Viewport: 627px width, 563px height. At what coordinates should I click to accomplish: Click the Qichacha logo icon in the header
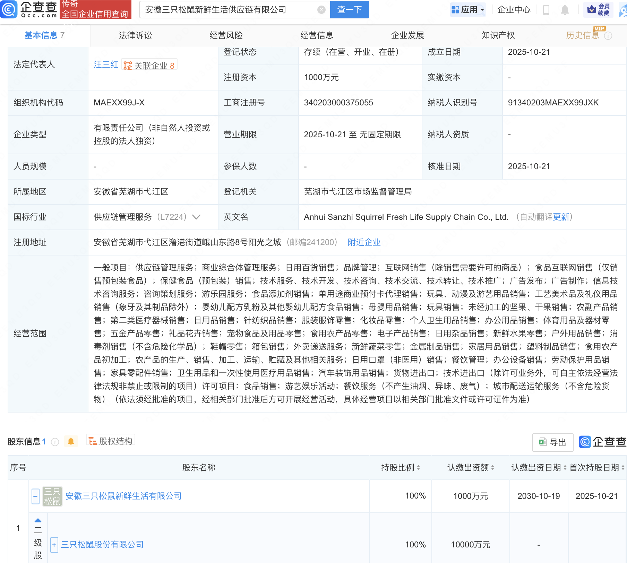pos(9,9)
